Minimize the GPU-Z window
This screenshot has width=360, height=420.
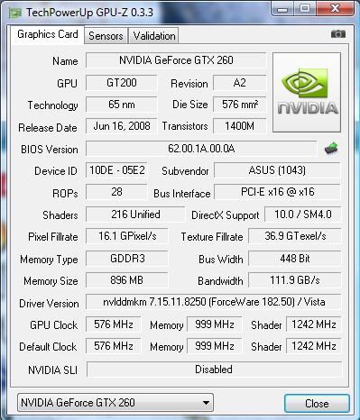[282, 8]
